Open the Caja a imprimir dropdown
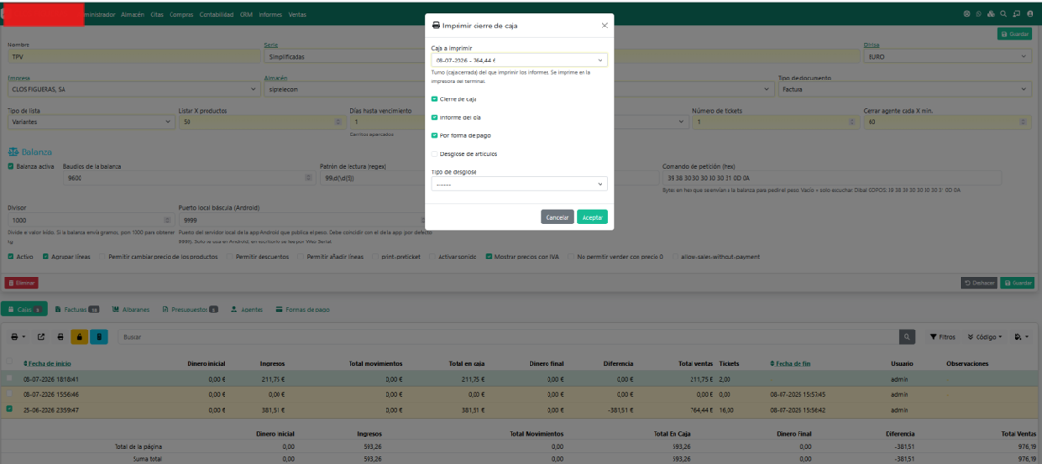 click(x=519, y=60)
